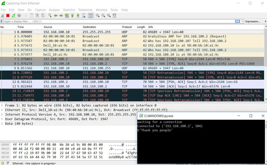Open the Telephony menu

pos(86,10)
